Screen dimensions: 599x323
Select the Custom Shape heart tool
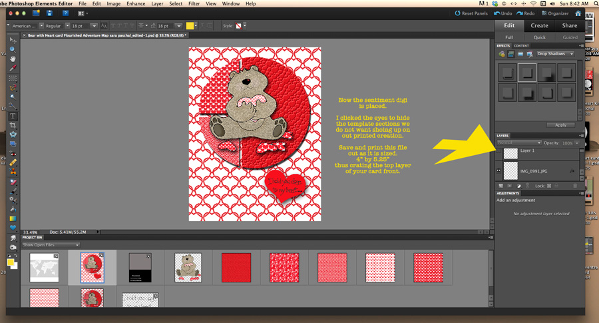[13, 228]
